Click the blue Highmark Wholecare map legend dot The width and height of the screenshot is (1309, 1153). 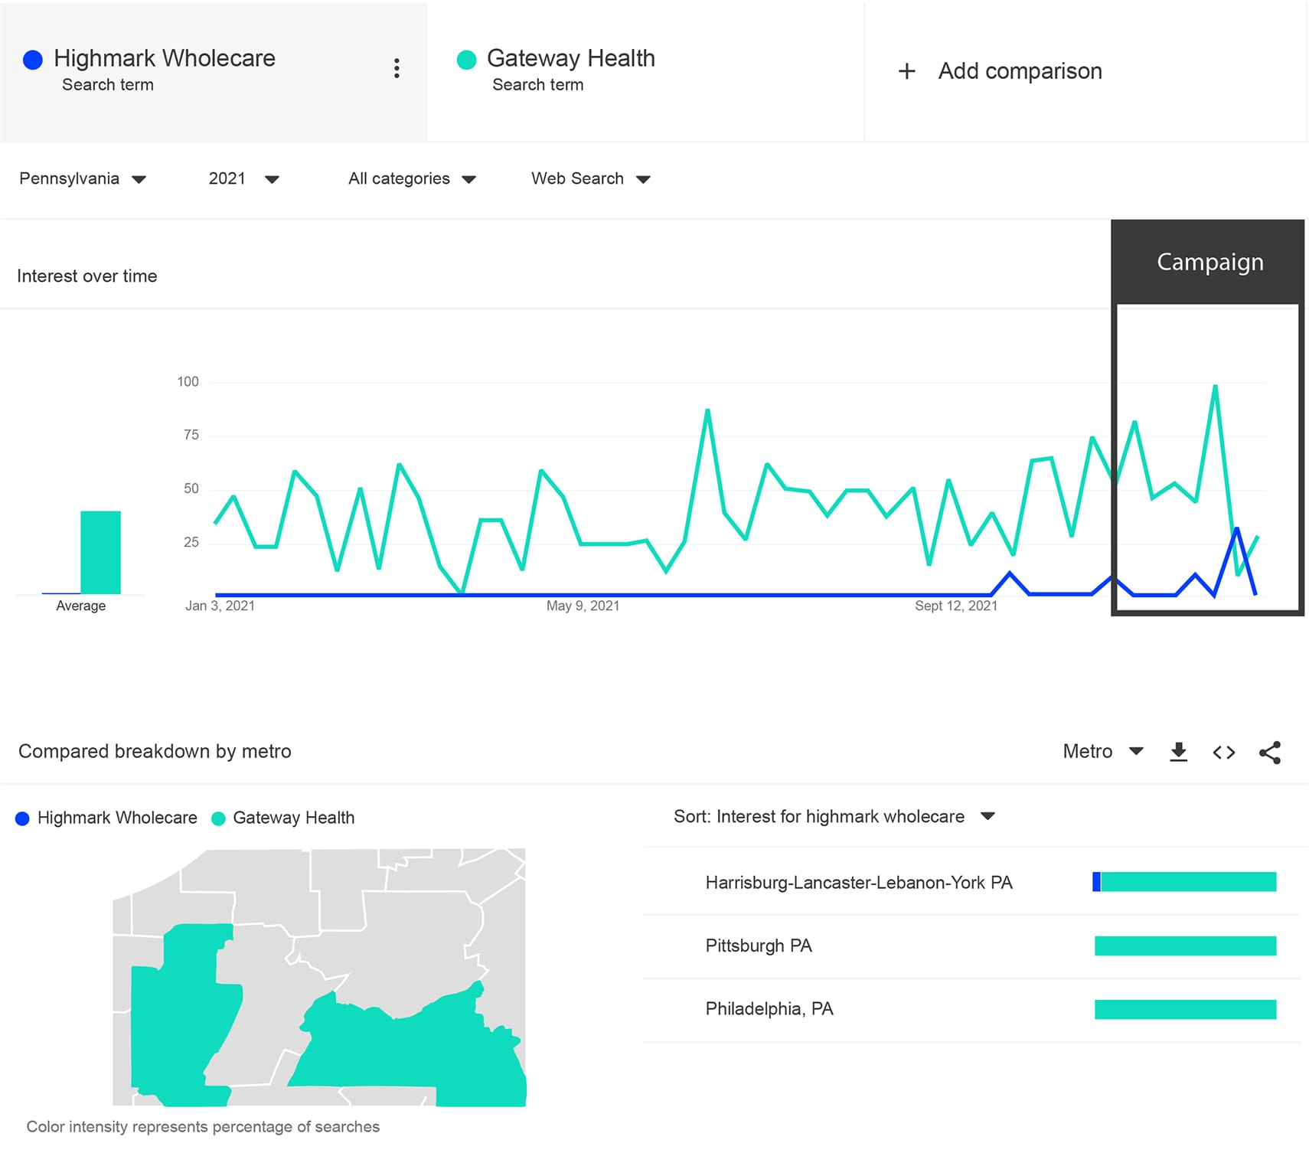coord(22,818)
